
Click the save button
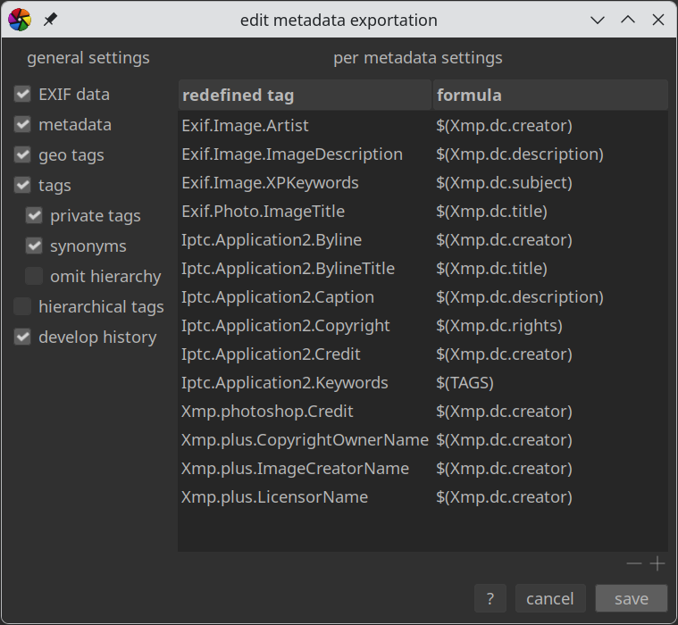pos(632,598)
